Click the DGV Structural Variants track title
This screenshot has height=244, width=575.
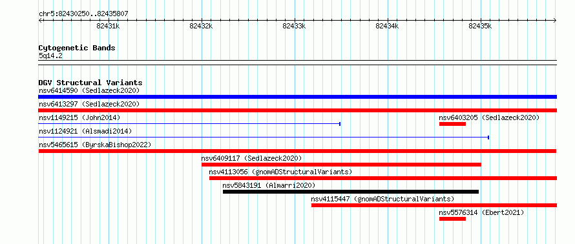coord(90,83)
